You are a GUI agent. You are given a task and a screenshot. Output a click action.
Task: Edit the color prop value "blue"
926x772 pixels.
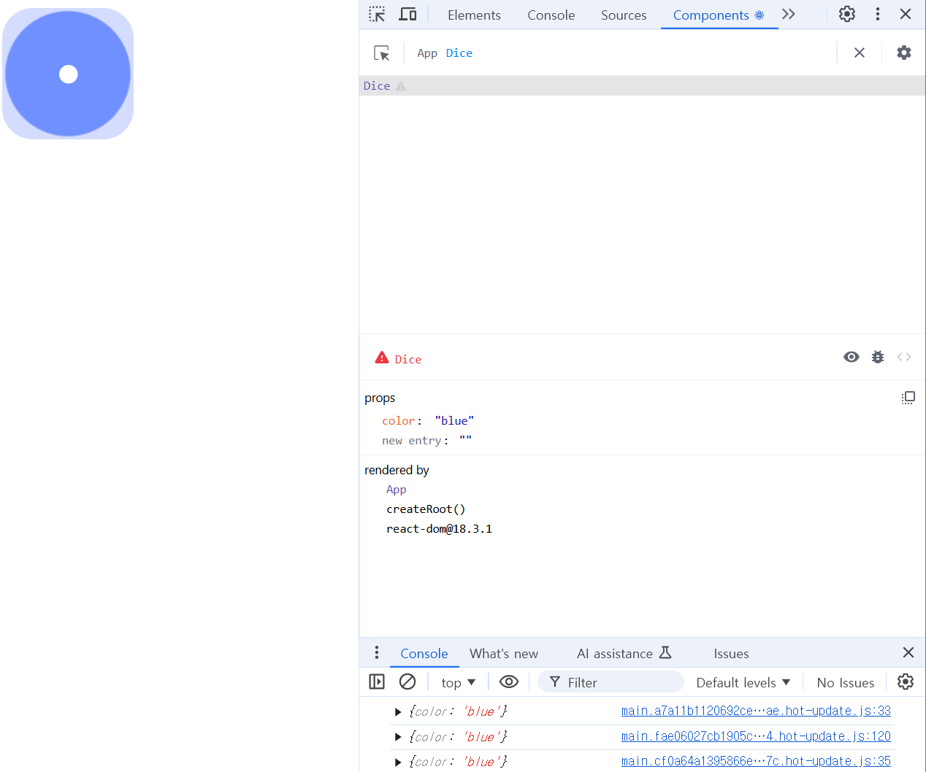click(x=454, y=421)
